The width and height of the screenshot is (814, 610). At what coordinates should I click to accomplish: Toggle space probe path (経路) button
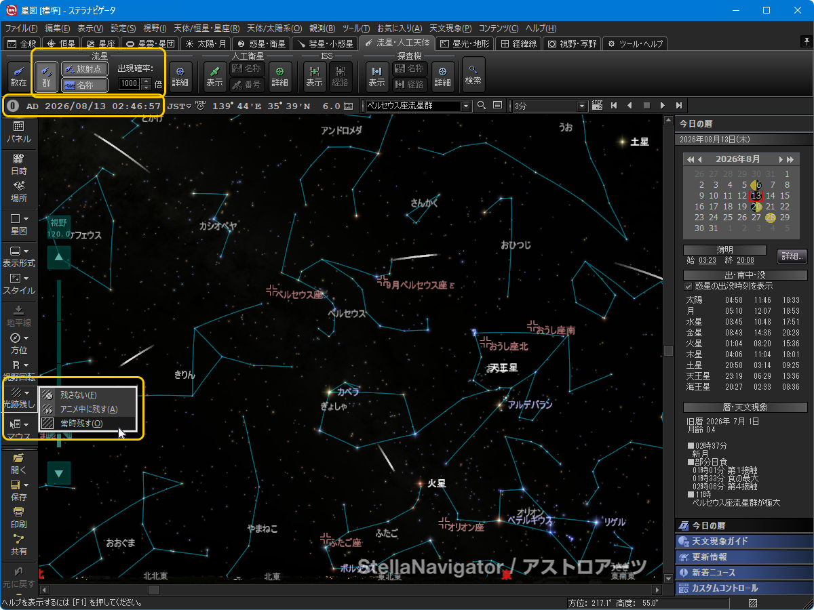tap(409, 85)
